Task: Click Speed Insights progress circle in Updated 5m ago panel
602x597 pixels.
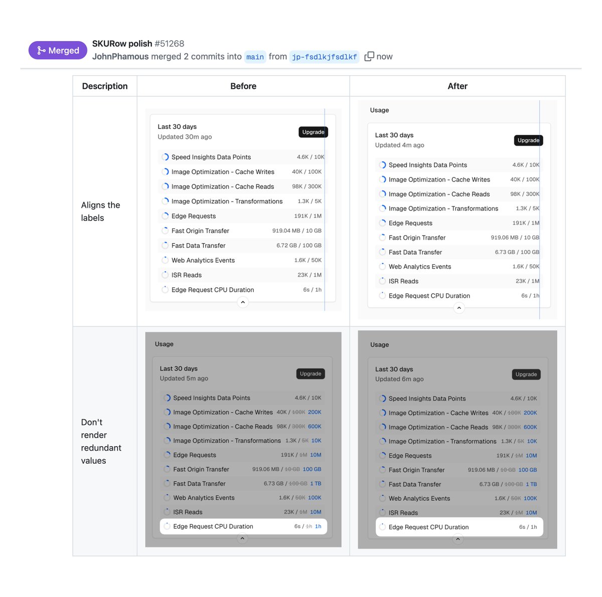Action: (x=167, y=398)
